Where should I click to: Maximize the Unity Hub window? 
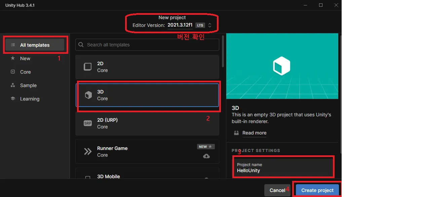point(321,5)
